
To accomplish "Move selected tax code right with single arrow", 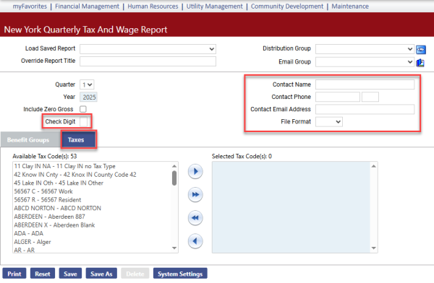I will (195, 172).
